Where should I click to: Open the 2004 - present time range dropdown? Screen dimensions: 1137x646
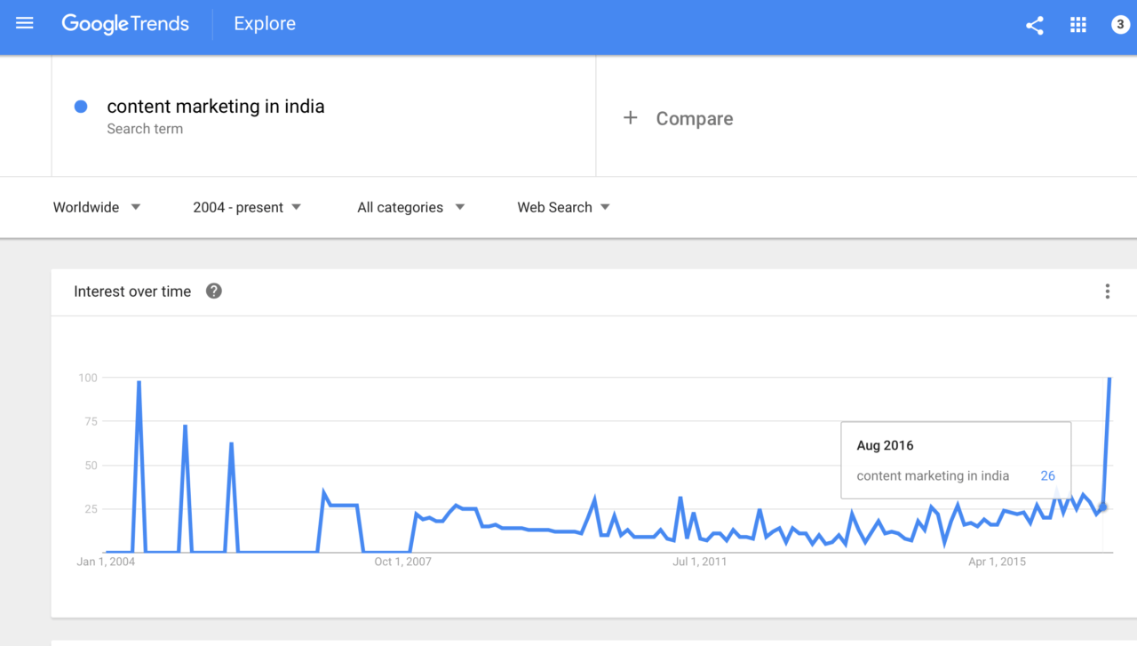[247, 207]
